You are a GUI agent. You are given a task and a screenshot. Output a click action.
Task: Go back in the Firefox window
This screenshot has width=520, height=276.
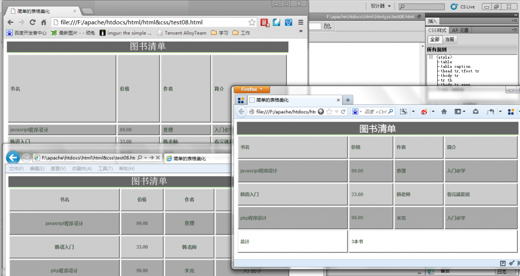241,112
